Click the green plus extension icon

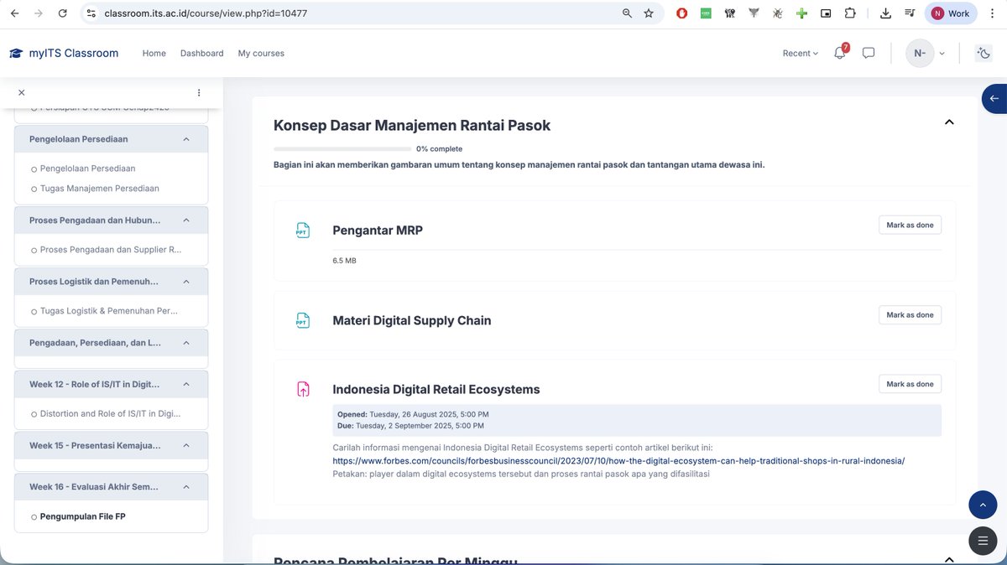802,13
